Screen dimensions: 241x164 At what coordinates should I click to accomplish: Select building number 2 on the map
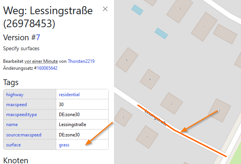click(171, 103)
